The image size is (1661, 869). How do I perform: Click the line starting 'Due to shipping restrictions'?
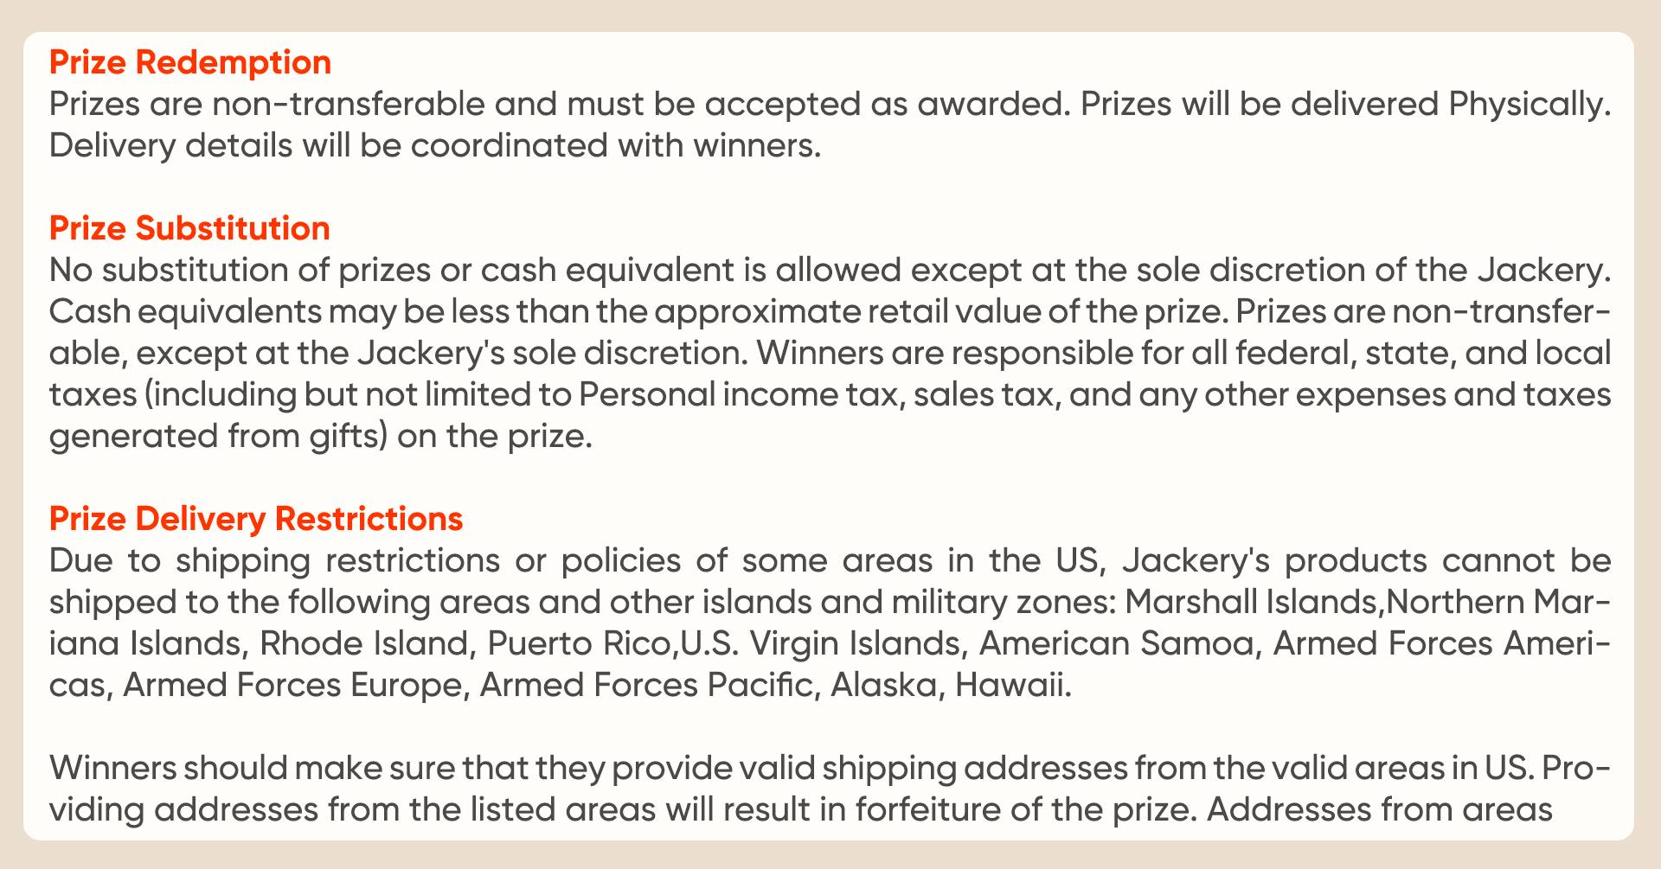pyautogui.click(x=830, y=560)
